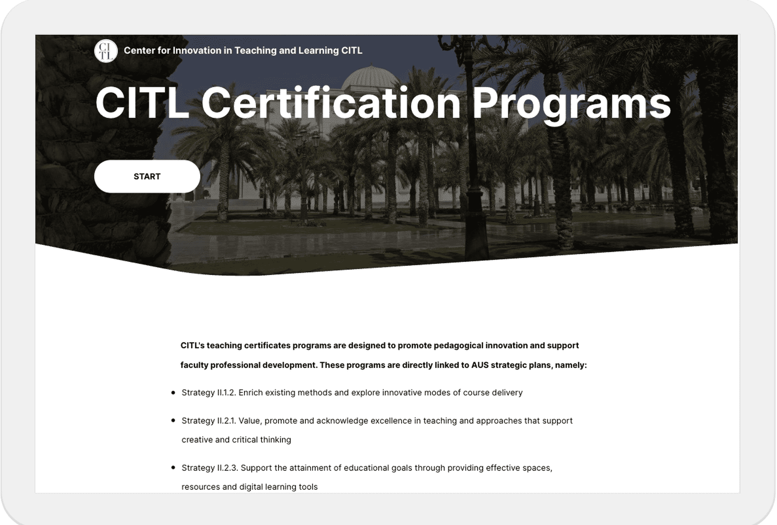Click the bold intro sentence about teaching certificates

click(x=380, y=345)
